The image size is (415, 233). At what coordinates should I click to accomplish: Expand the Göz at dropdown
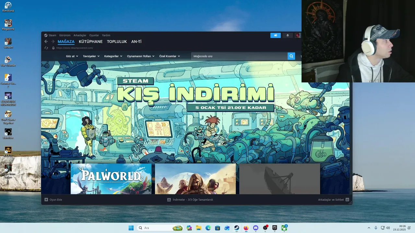tap(72, 56)
